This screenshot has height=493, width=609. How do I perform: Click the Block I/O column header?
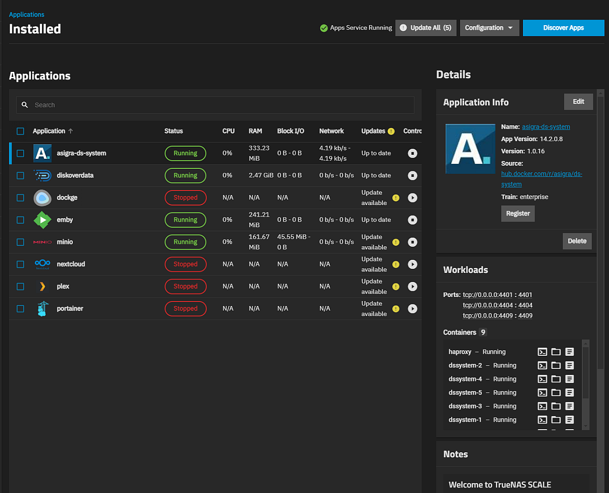click(291, 131)
